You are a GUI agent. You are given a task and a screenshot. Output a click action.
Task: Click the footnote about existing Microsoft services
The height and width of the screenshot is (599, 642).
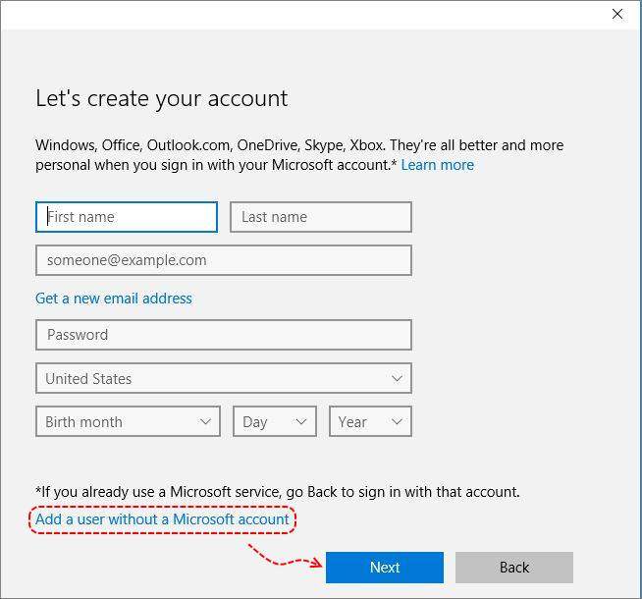(x=278, y=491)
